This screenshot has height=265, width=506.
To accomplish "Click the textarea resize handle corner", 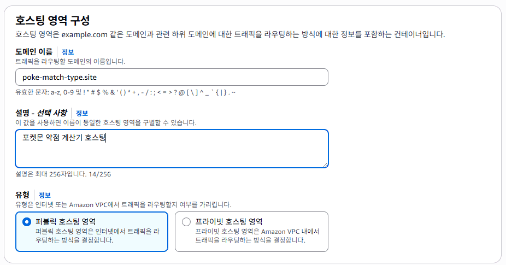I will tap(325, 164).
